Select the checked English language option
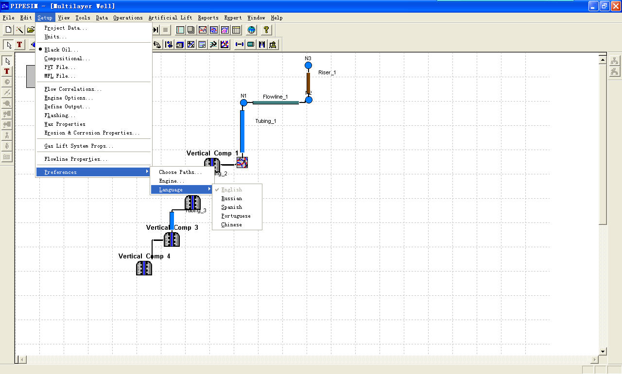Screen dimensions: 622x374 pos(237,189)
